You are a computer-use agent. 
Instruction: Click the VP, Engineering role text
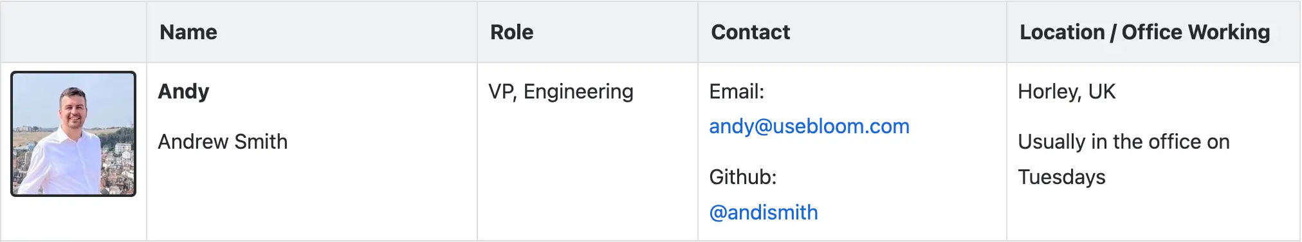pyautogui.click(x=561, y=91)
